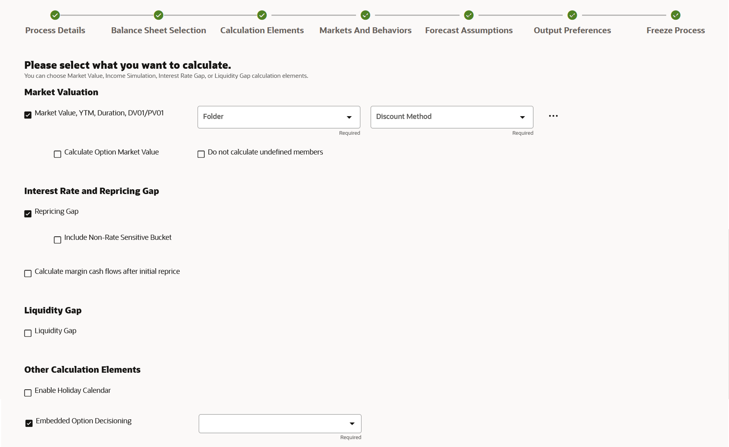Click Forecast Assumptions step checkmark icon
Screen dimensions: 729x447
[x=469, y=15]
